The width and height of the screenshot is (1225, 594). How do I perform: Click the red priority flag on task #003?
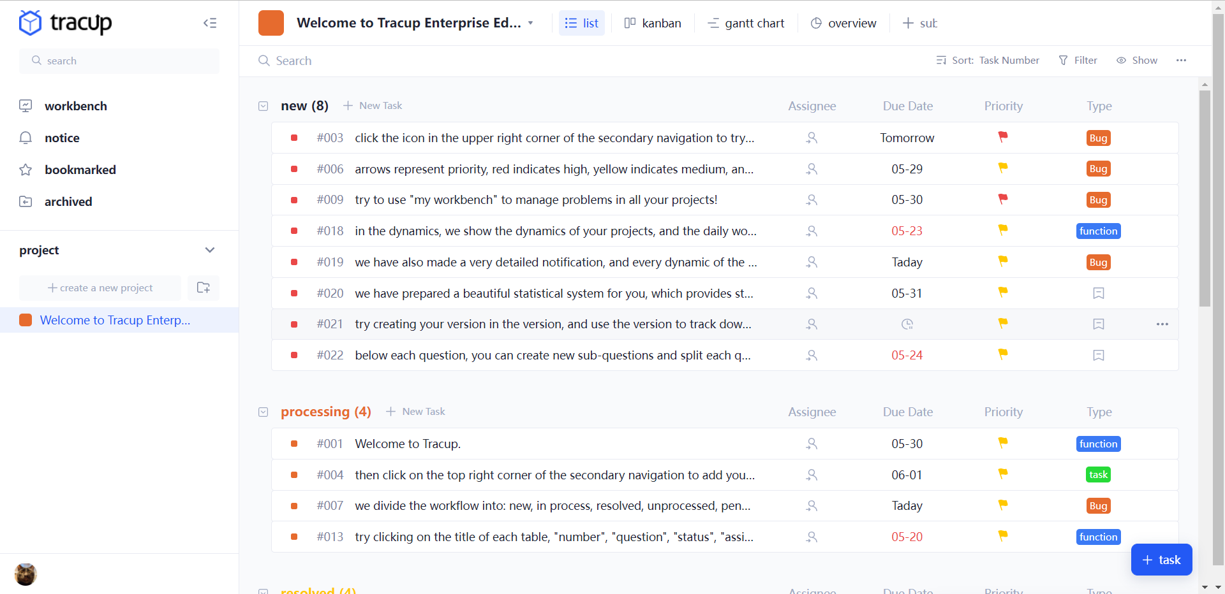[1002, 137]
